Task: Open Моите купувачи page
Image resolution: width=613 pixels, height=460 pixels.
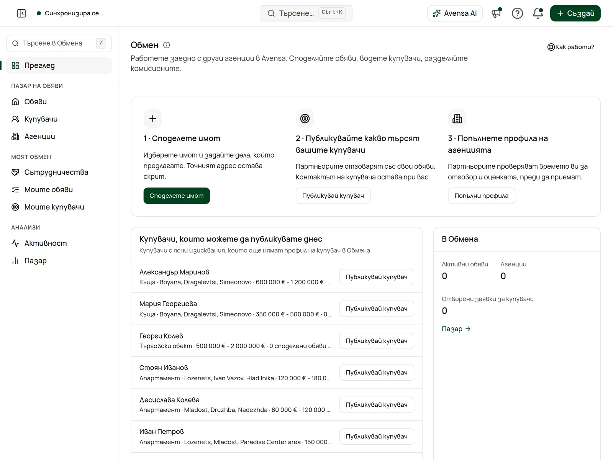Action: (59, 207)
